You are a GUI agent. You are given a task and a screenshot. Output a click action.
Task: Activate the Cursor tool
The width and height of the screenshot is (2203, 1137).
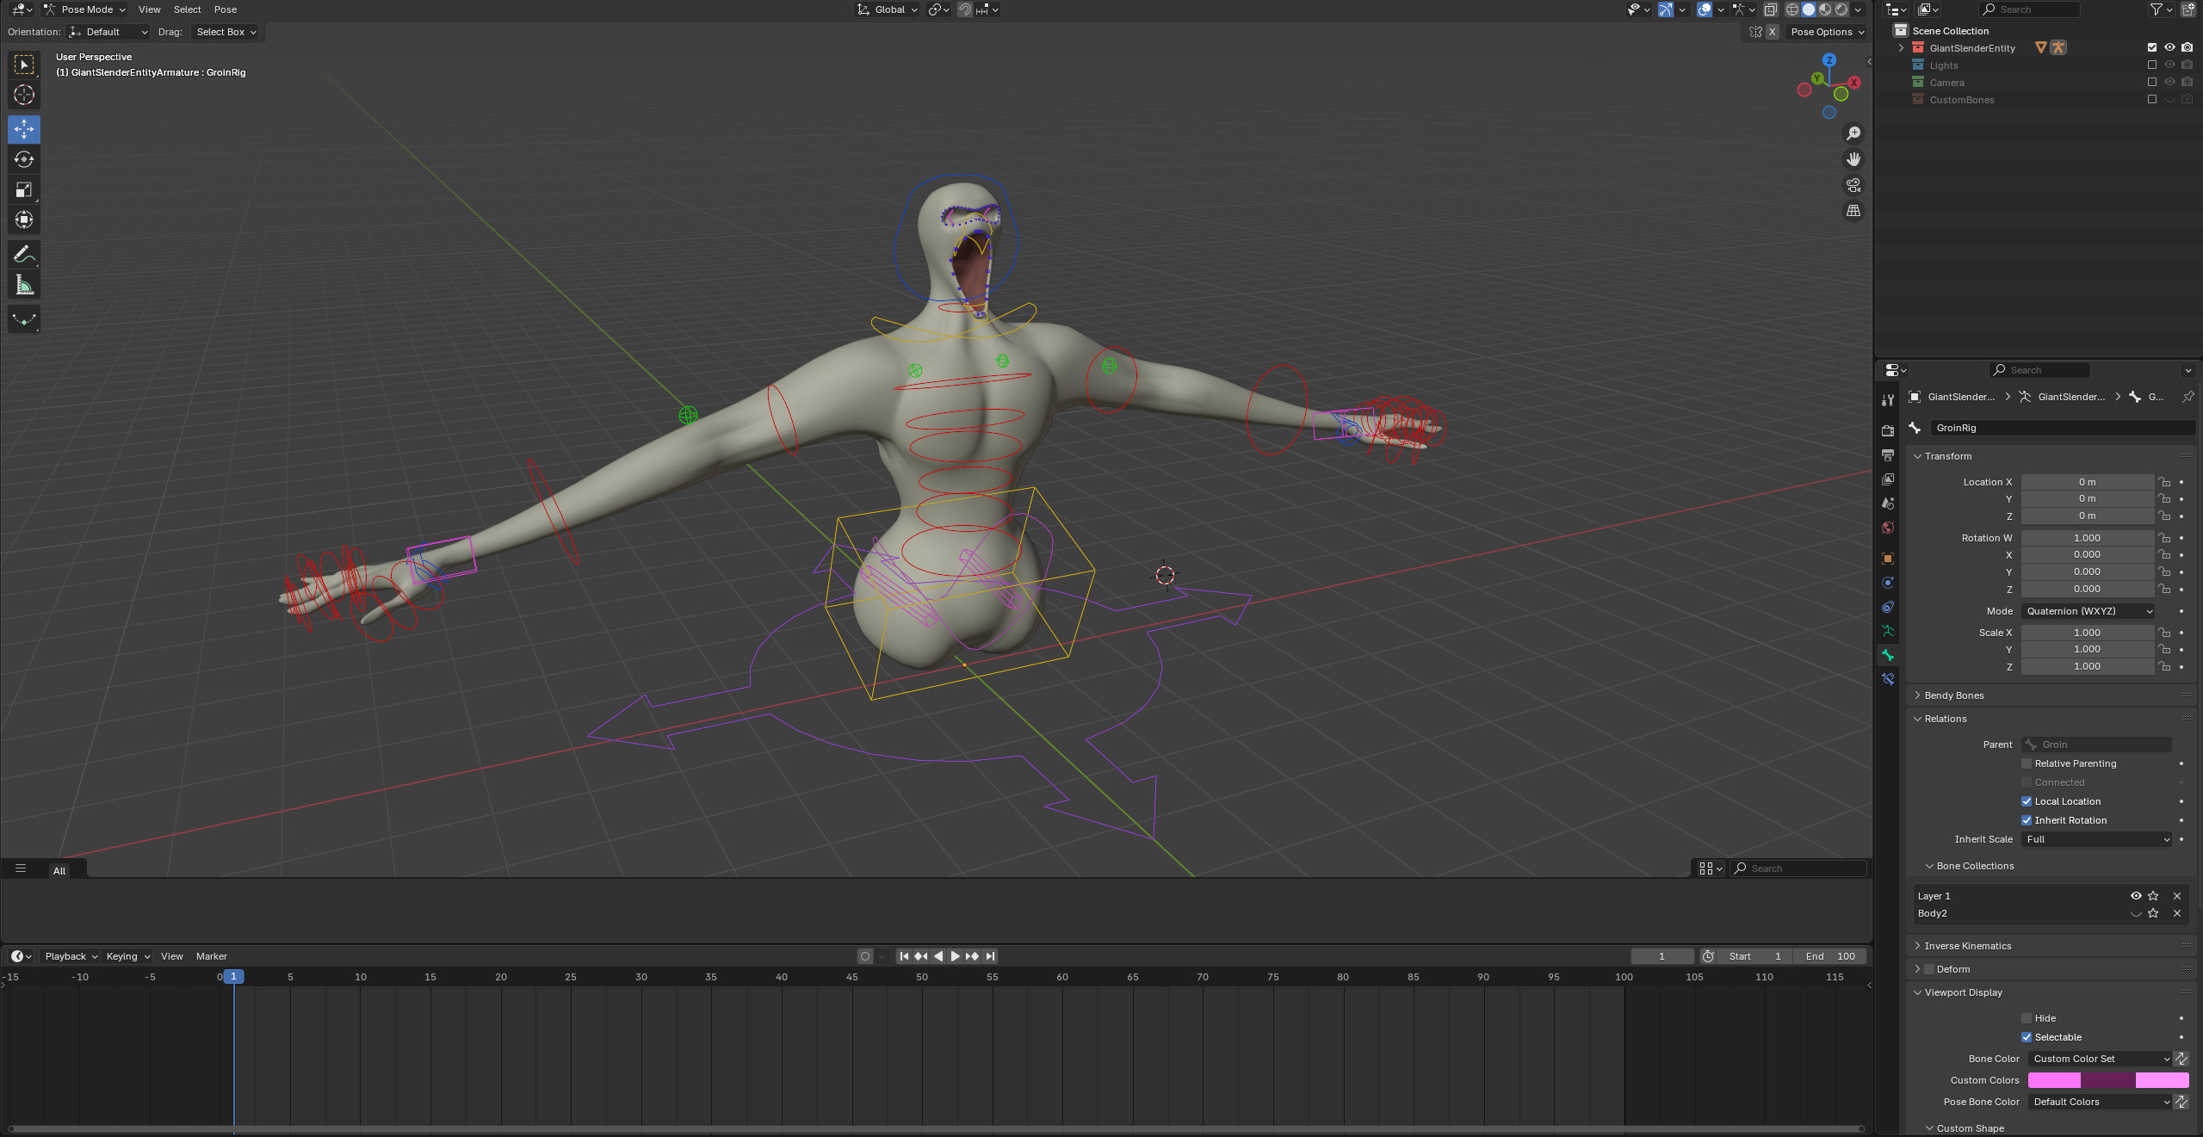[x=24, y=95]
